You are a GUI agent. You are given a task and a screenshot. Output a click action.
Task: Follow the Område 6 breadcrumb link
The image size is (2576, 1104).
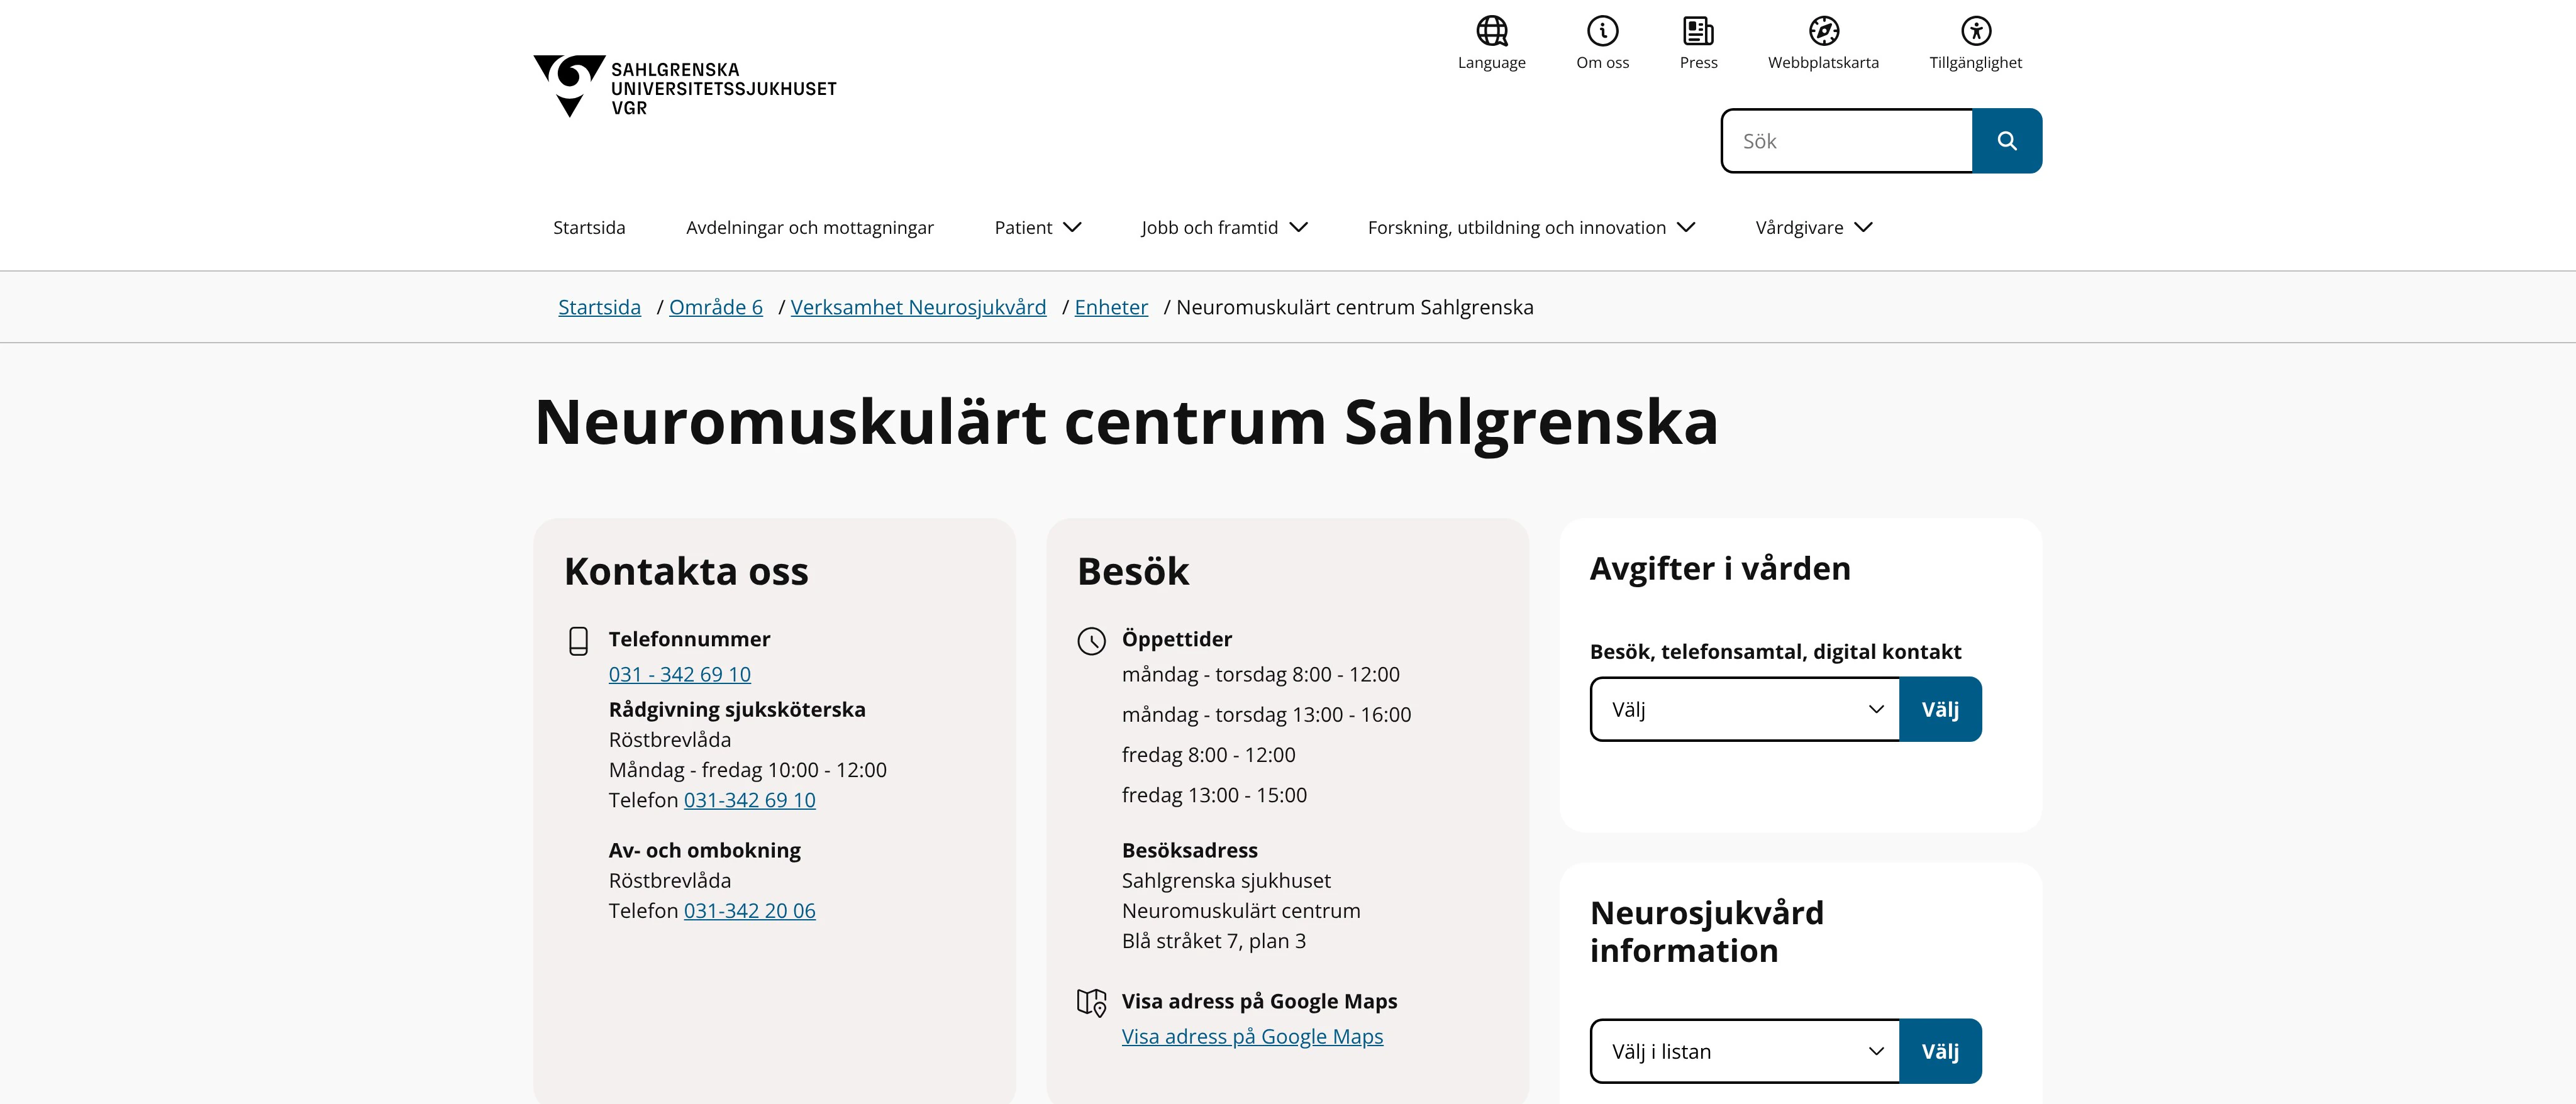click(715, 308)
